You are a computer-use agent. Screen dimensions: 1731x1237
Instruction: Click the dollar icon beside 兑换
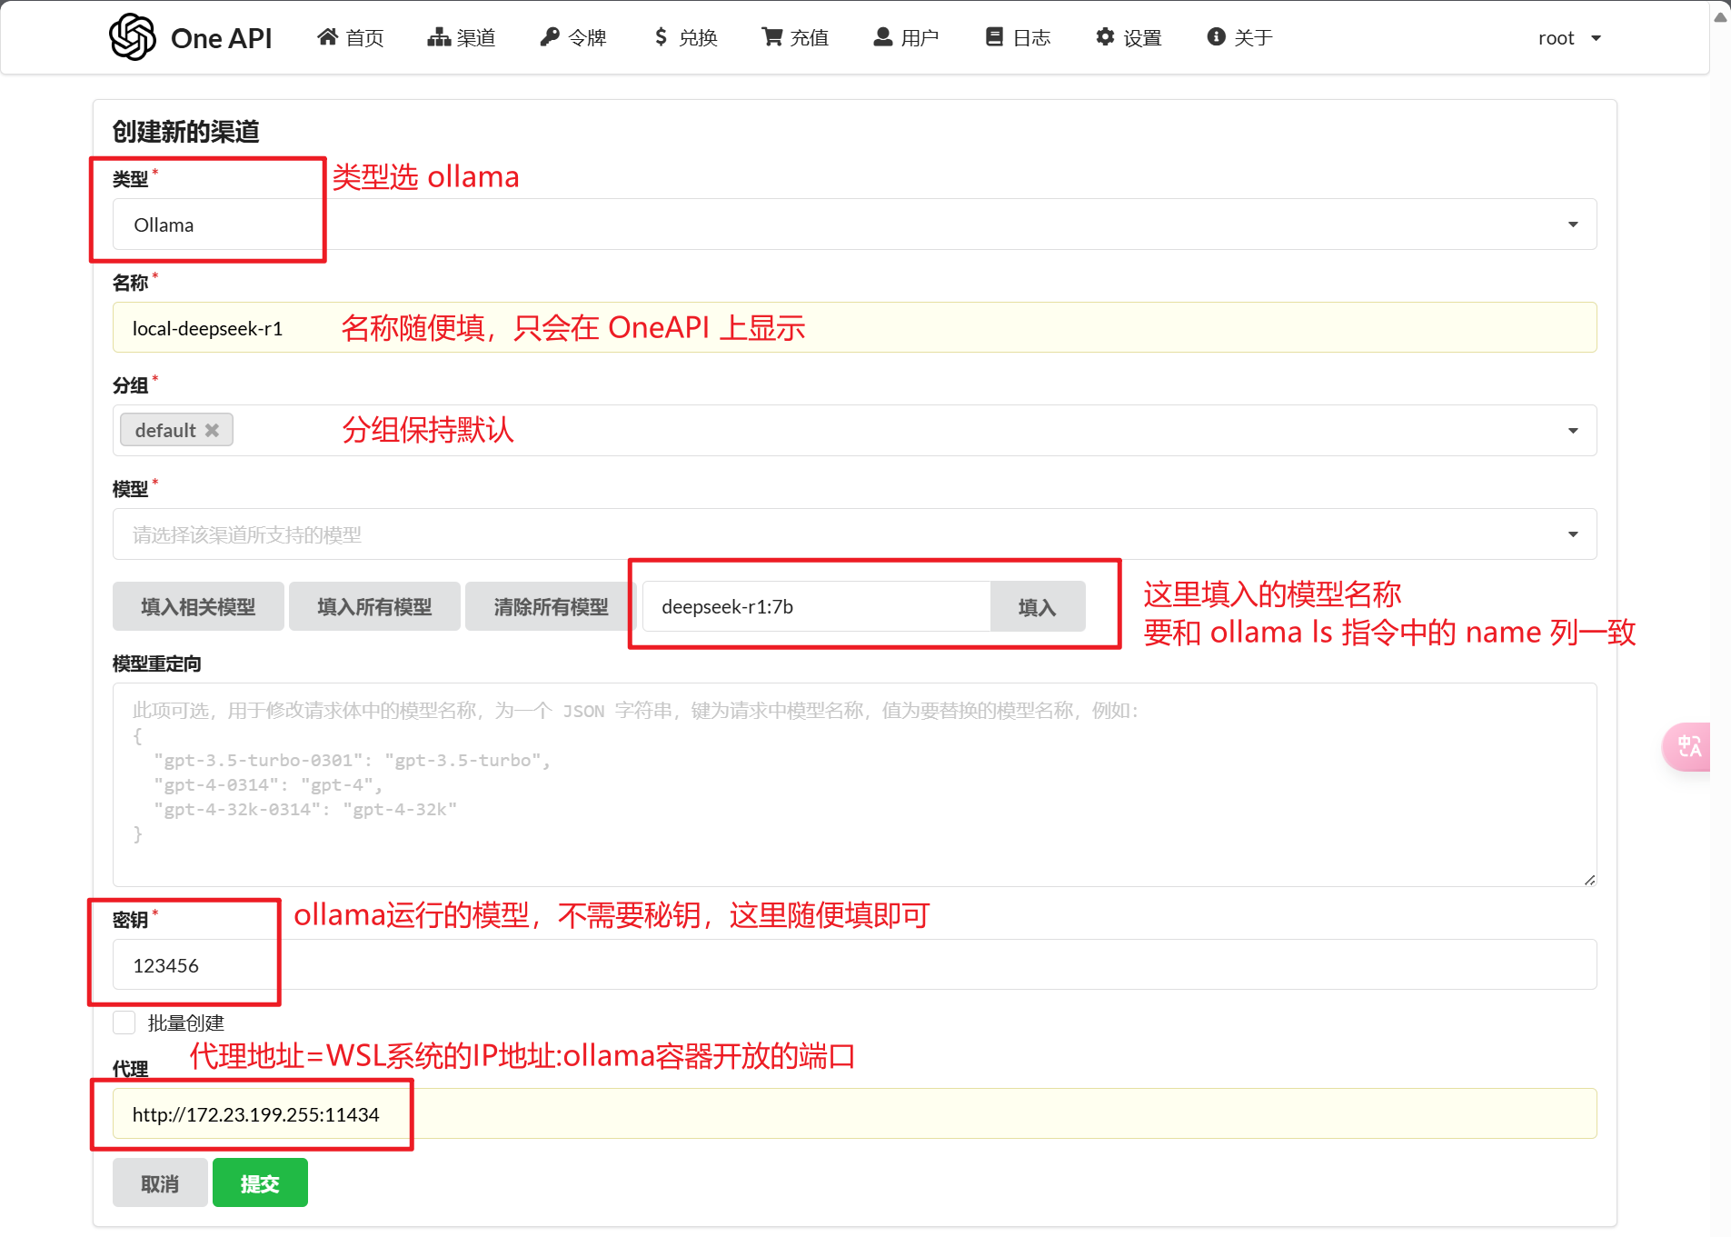point(661,36)
